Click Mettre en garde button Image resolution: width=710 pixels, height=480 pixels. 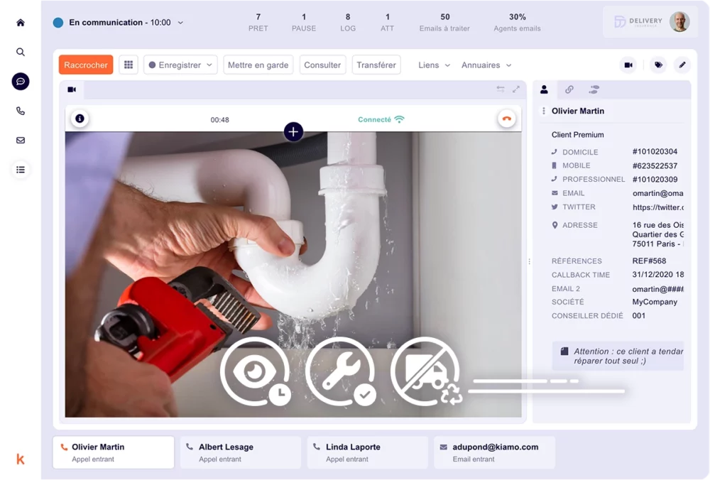pos(258,65)
